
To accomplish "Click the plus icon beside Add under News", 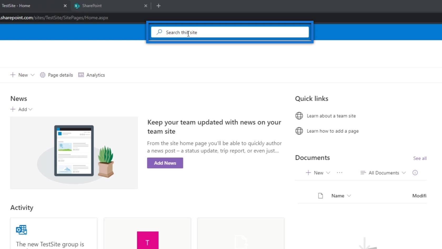I will click(x=13, y=109).
